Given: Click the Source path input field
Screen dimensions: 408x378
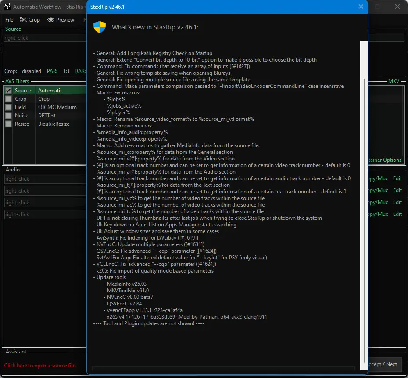Looking at the screenshot, I should (x=44, y=38).
